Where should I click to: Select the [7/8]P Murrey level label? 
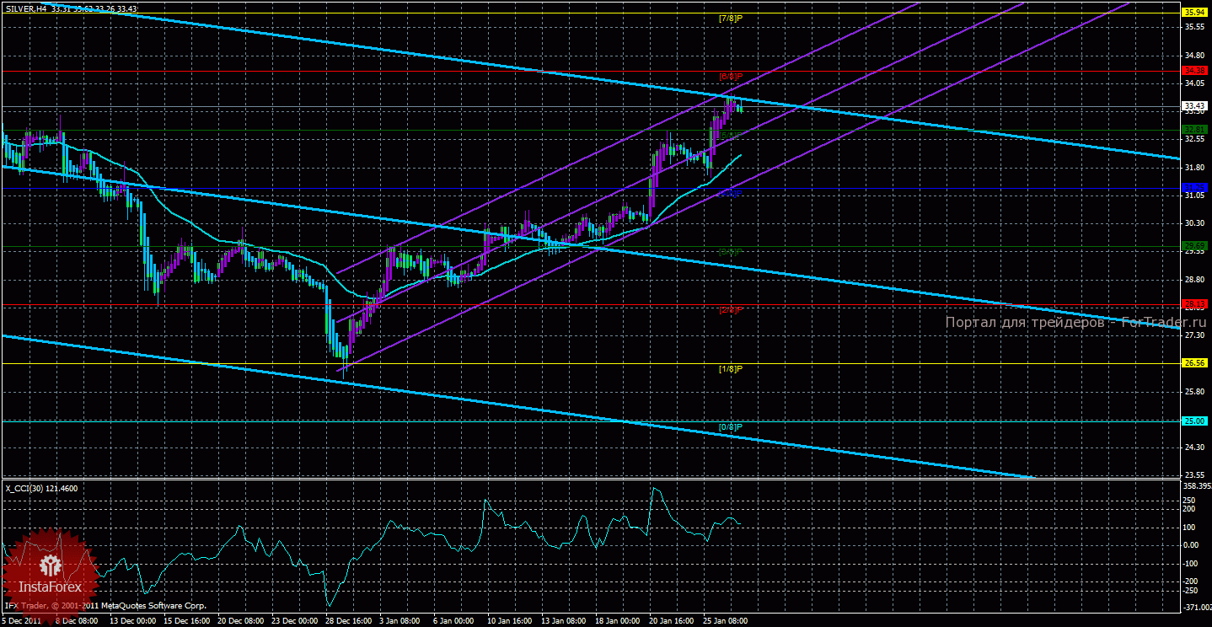730,19
